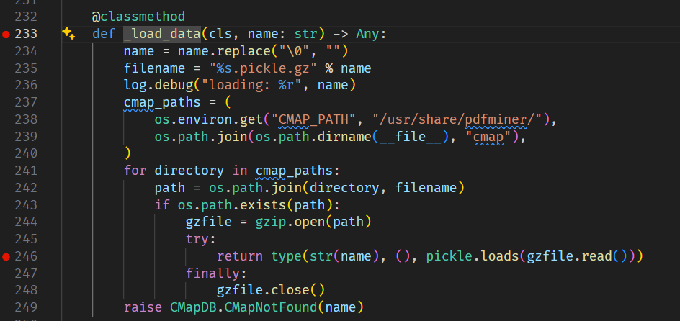This screenshot has height=321, width=680.
Task: Click line number 240 in the gutter
Action: (x=25, y=153)
